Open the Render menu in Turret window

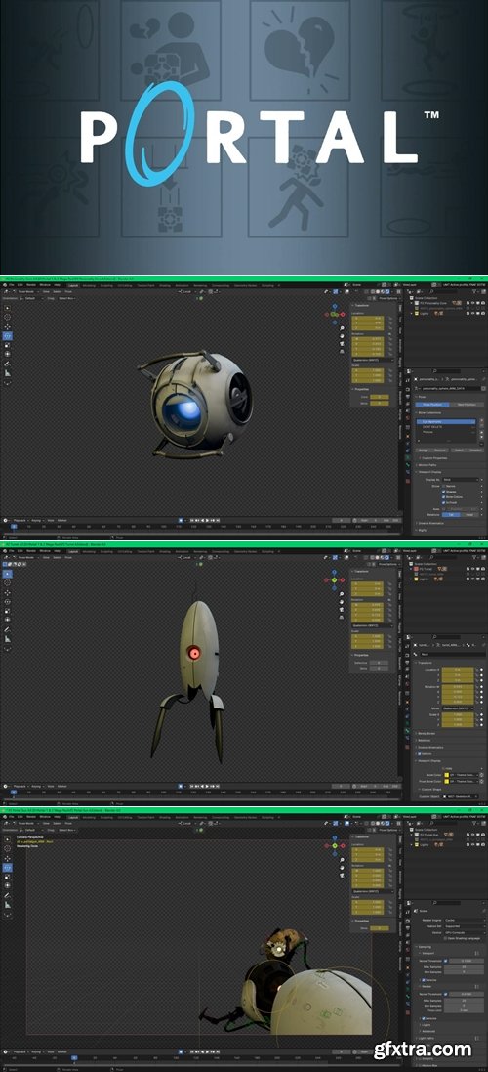[x=30, y=550]
